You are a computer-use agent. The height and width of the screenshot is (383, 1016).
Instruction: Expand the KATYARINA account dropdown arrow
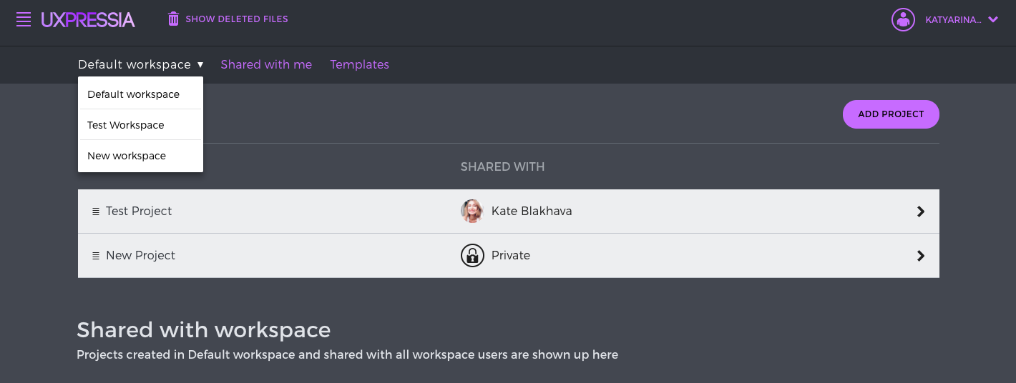point(993,20)
